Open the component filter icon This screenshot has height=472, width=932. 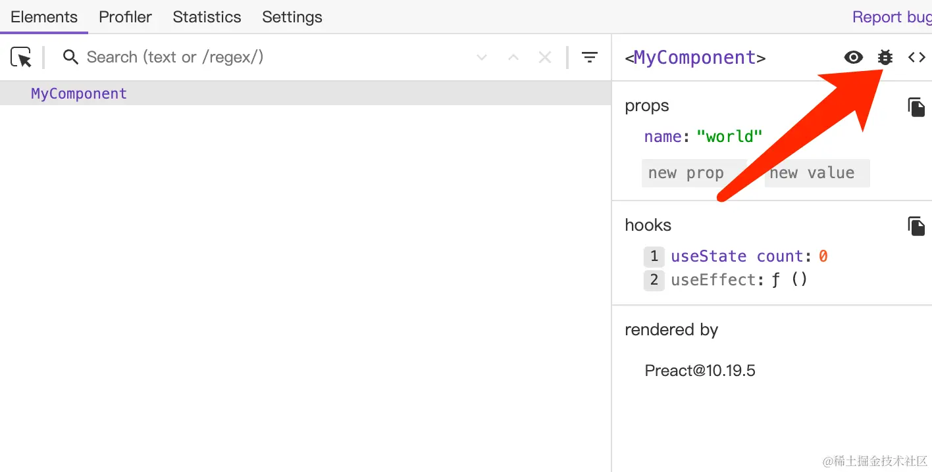click(x=590, y=58)
